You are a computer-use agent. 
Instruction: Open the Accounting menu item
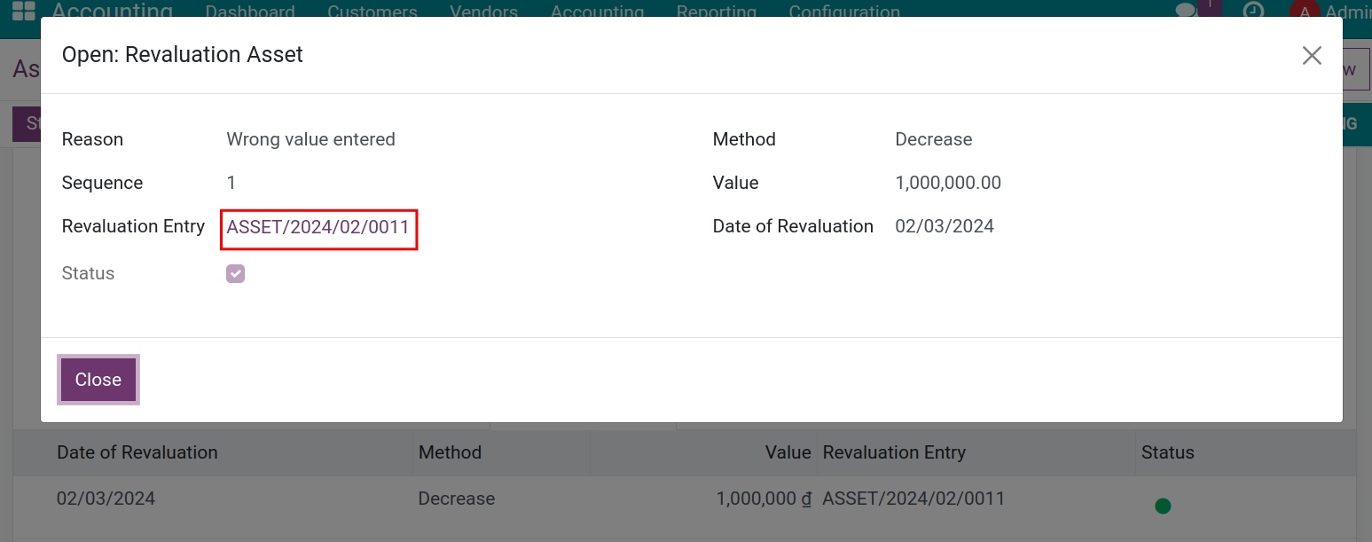click(x=597, y=12)
